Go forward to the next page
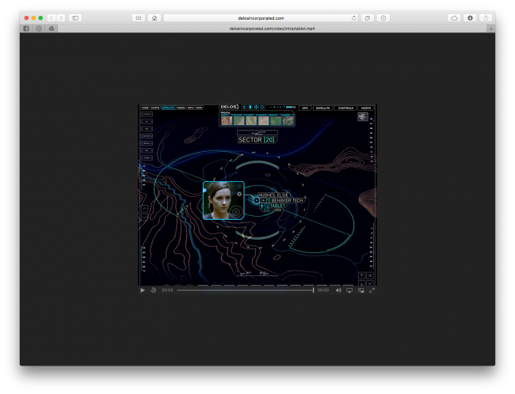 61,18
